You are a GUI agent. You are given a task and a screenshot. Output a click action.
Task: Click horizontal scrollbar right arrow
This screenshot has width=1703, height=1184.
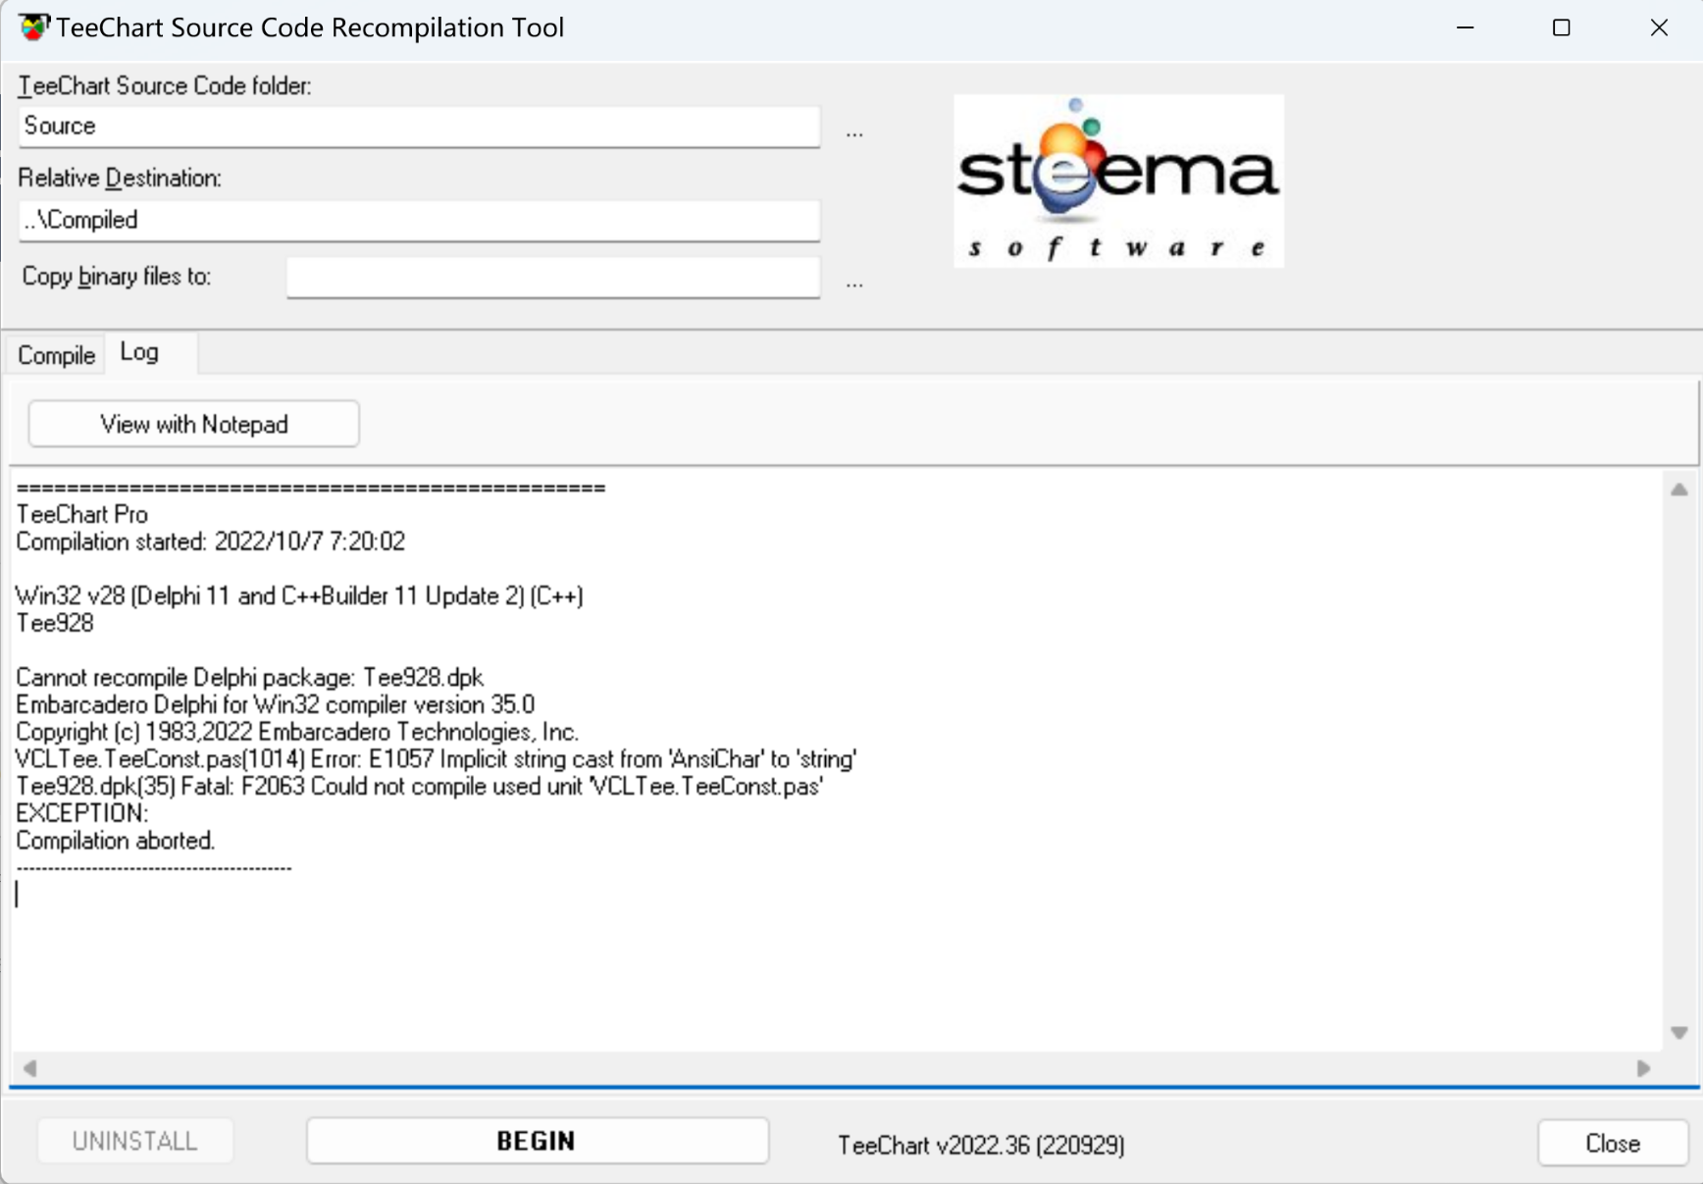[1644, 1068]
